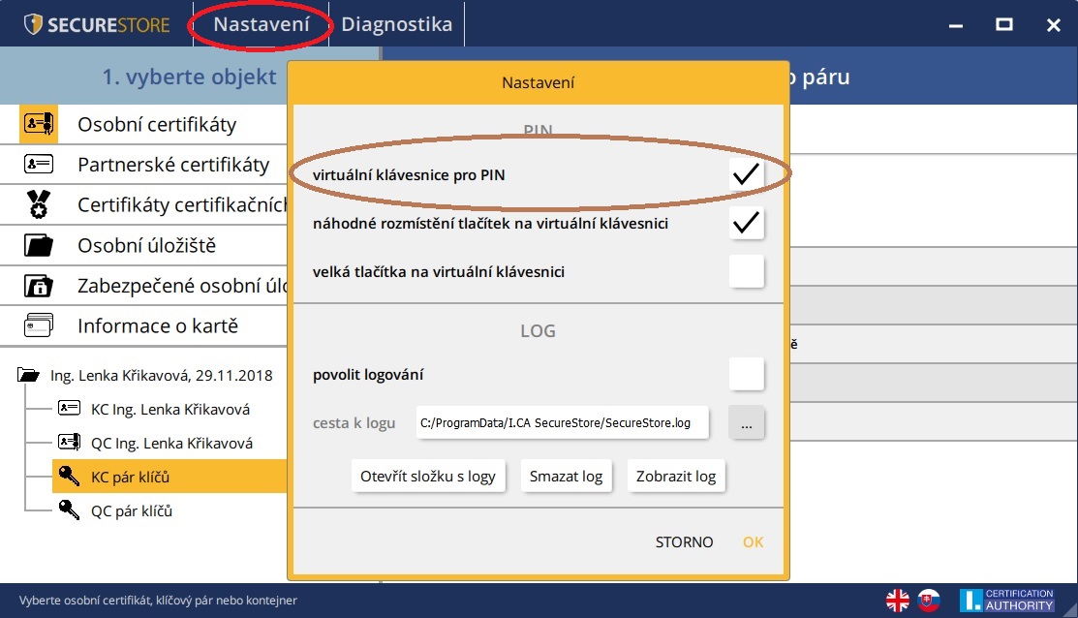Screen dimensions: 1078x618
Task: Click the log path field showing SecureStore.log
Action: click(562, 422)
